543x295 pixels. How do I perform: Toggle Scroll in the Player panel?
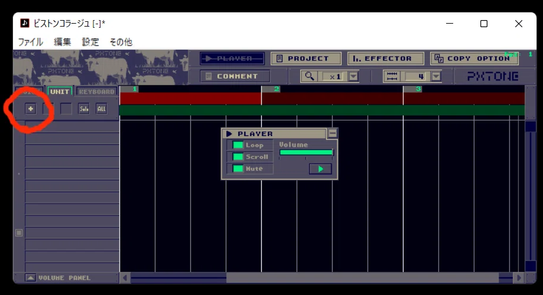coord(238,157)
